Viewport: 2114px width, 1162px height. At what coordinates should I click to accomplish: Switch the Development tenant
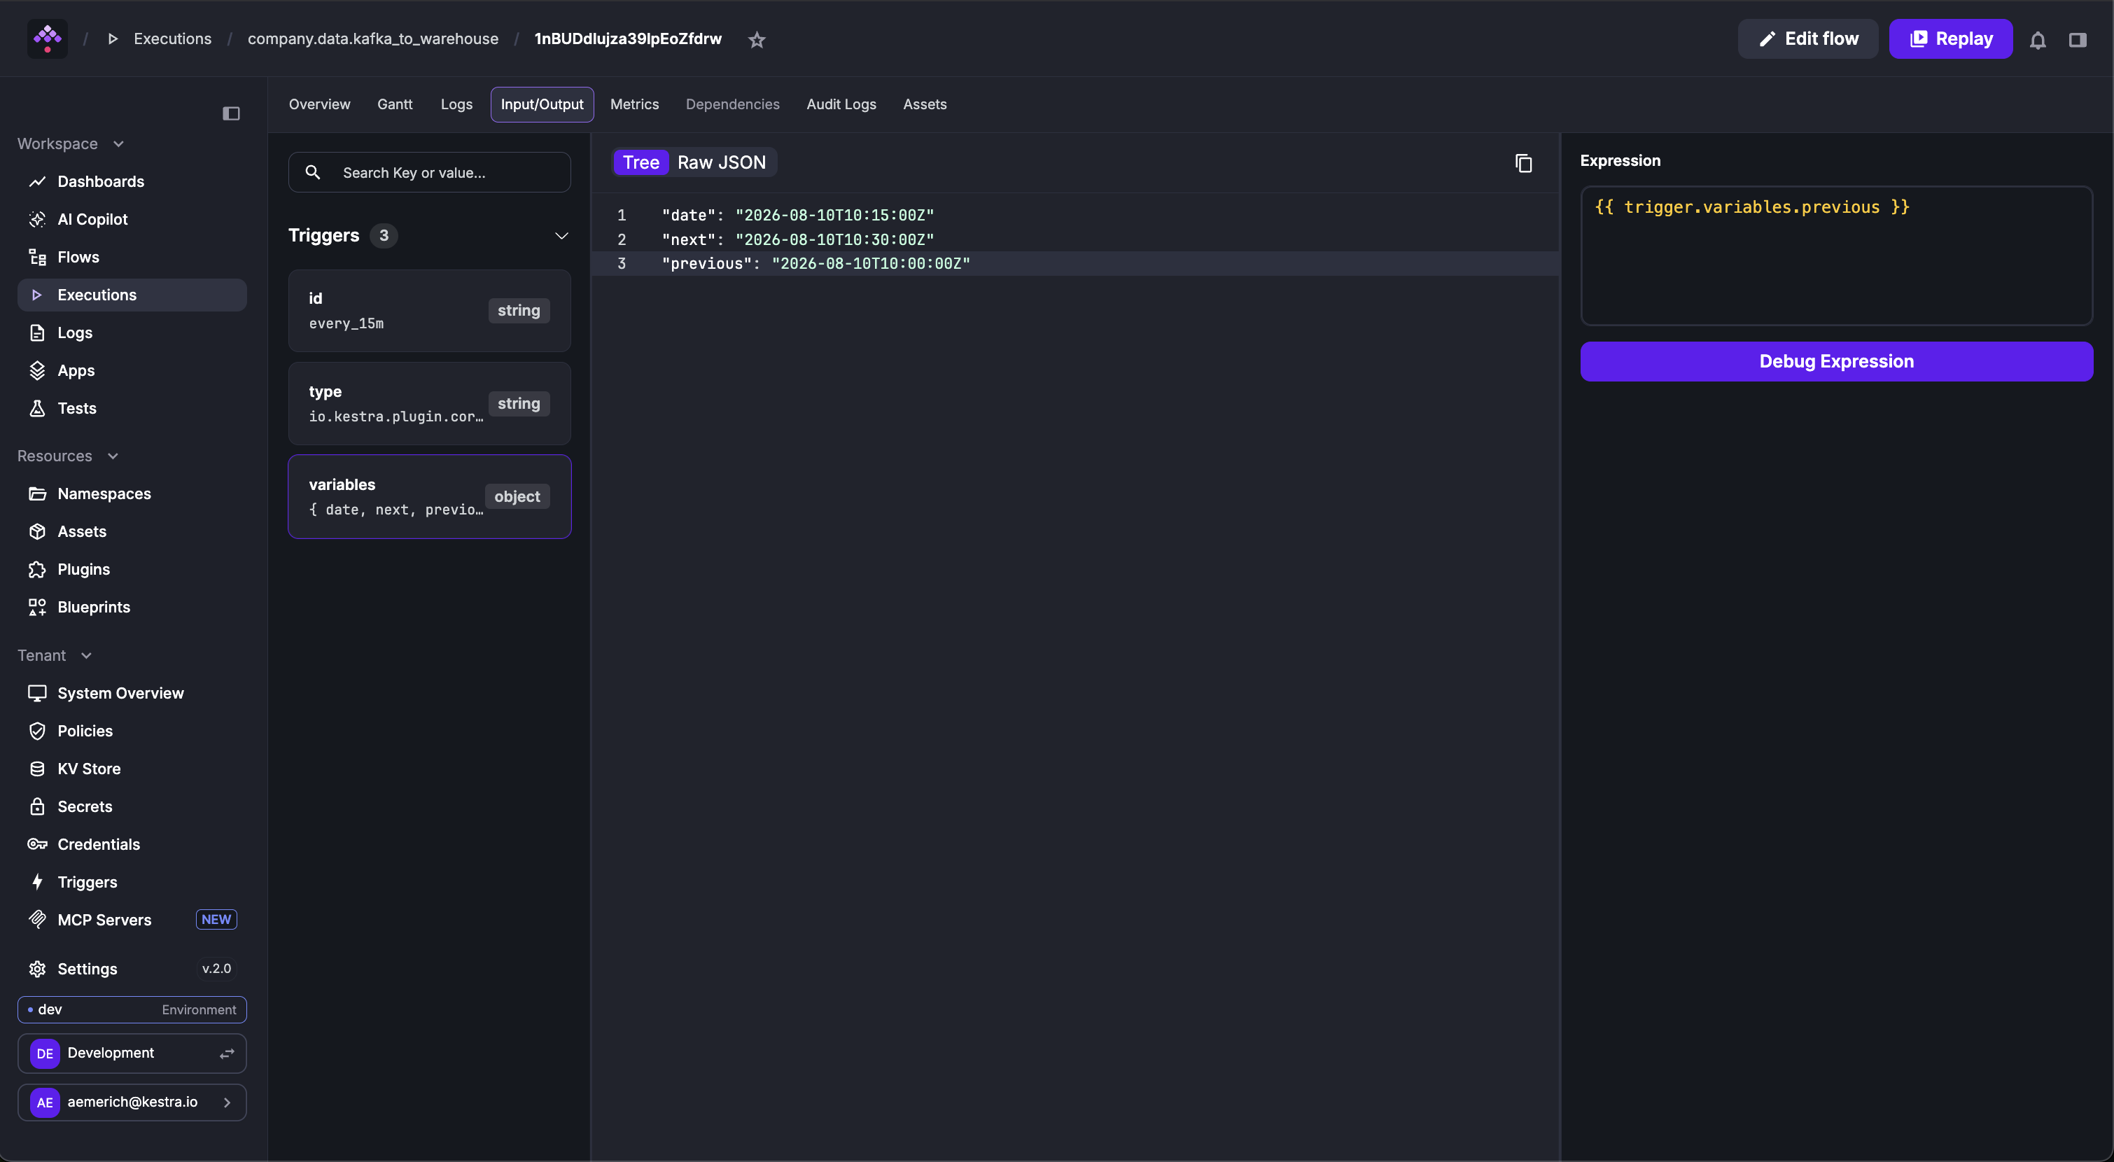point(132,1053)
